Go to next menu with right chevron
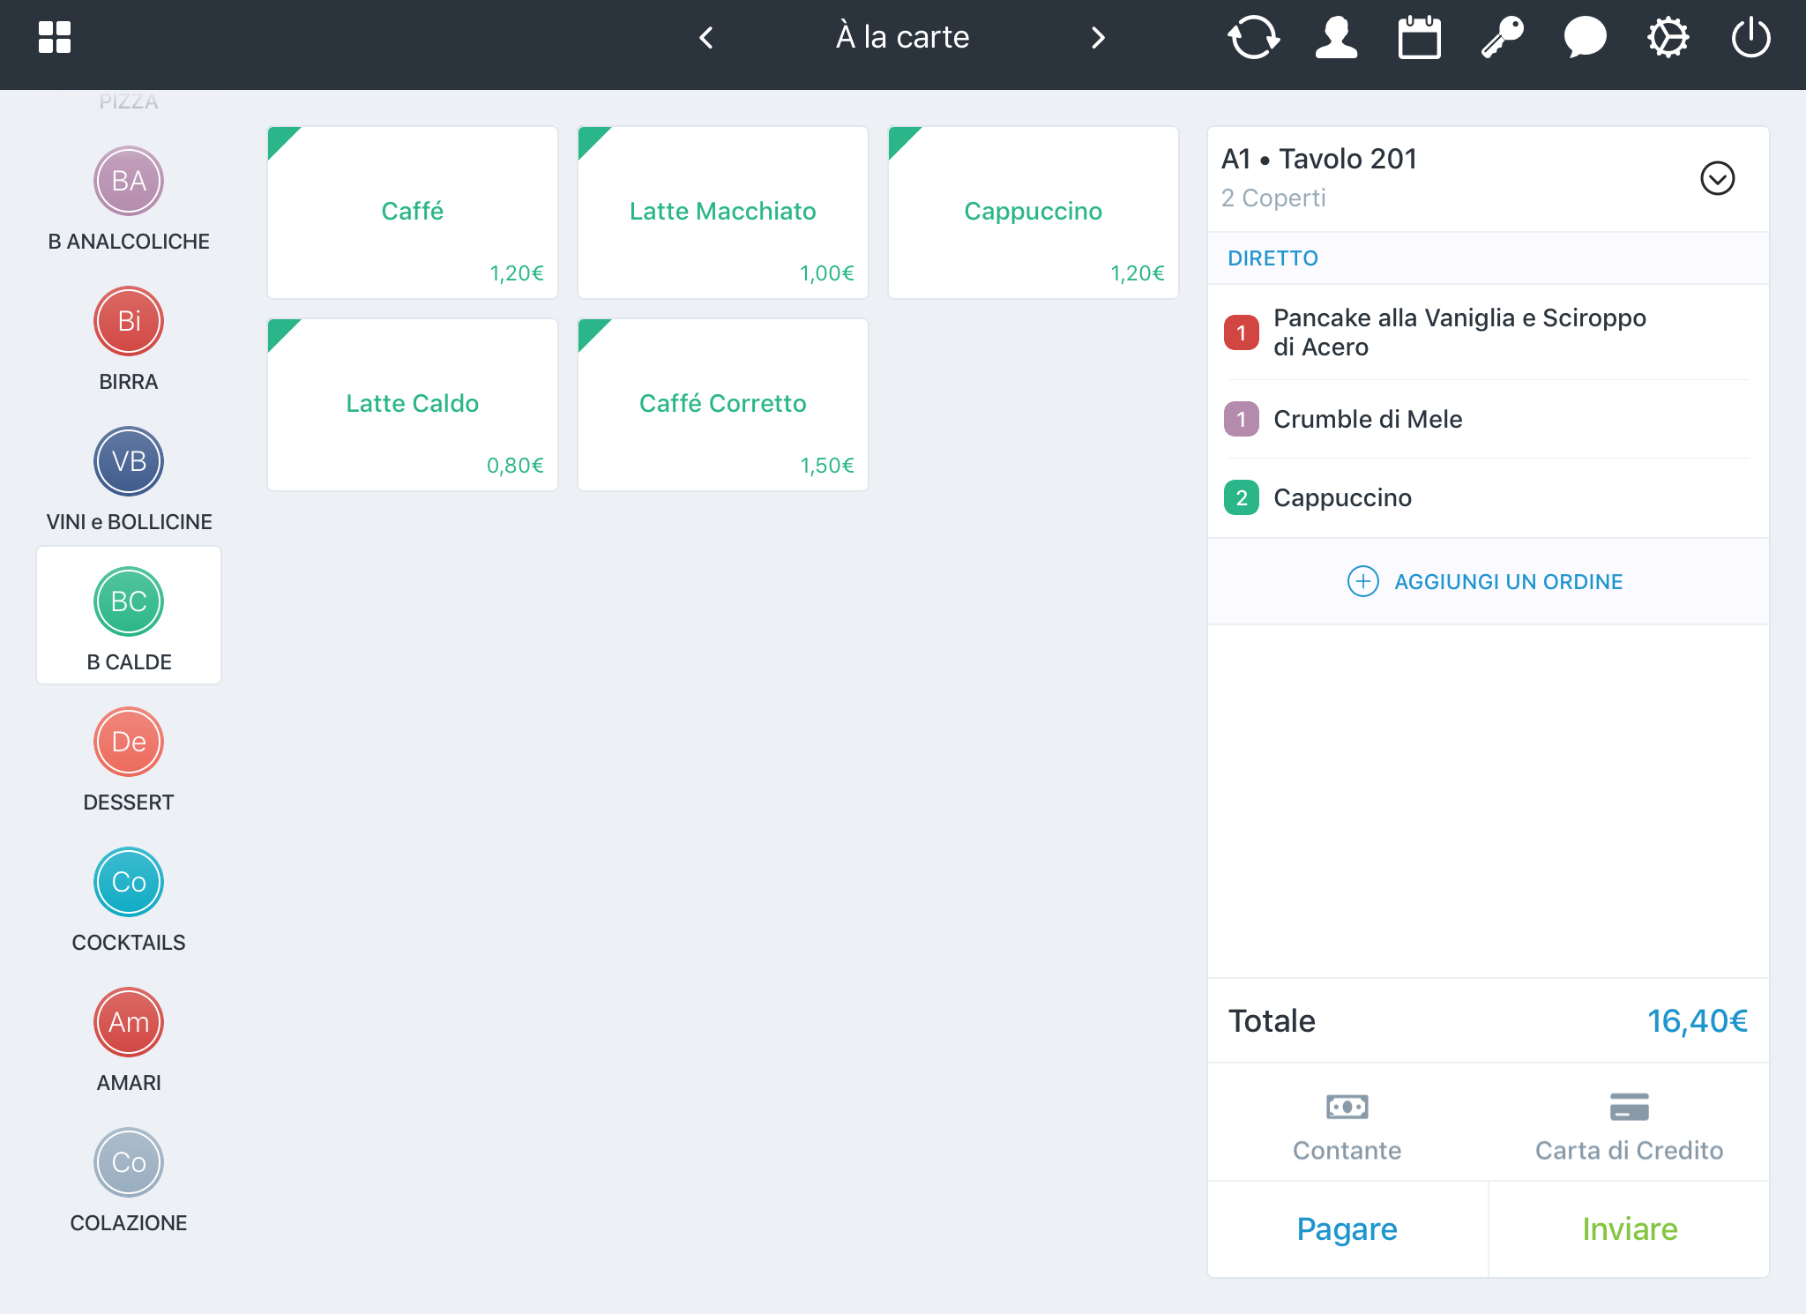This screenshot has height=1314, width=1806. pos(1098,37)
